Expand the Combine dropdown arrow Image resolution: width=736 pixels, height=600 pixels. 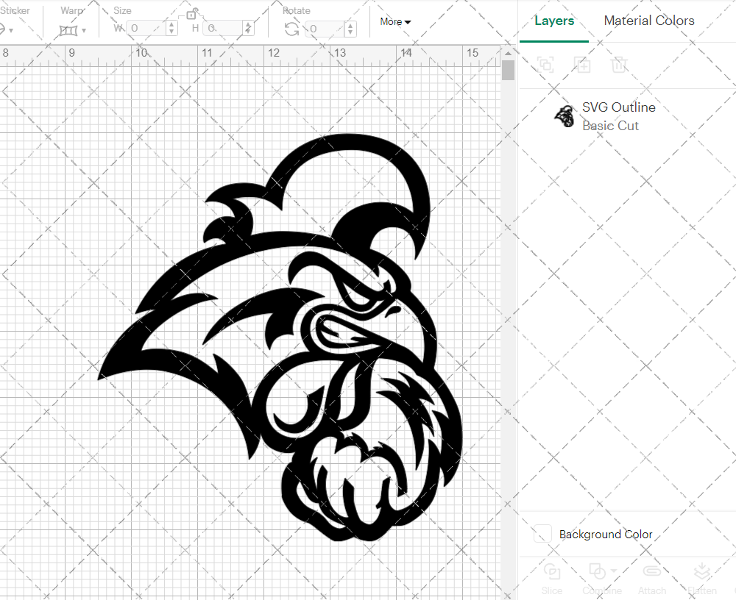613,571
